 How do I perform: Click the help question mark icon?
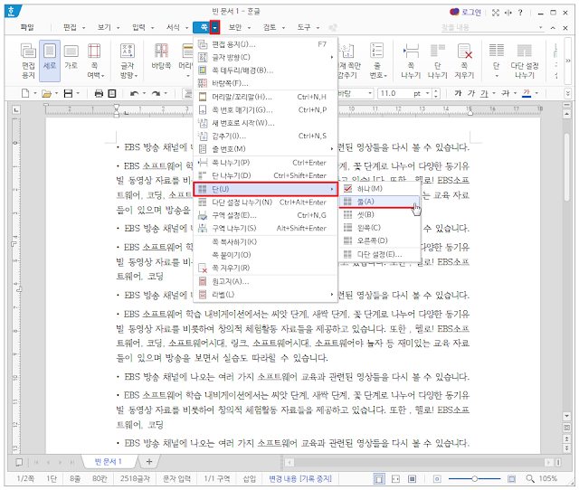tap(520, 13)
